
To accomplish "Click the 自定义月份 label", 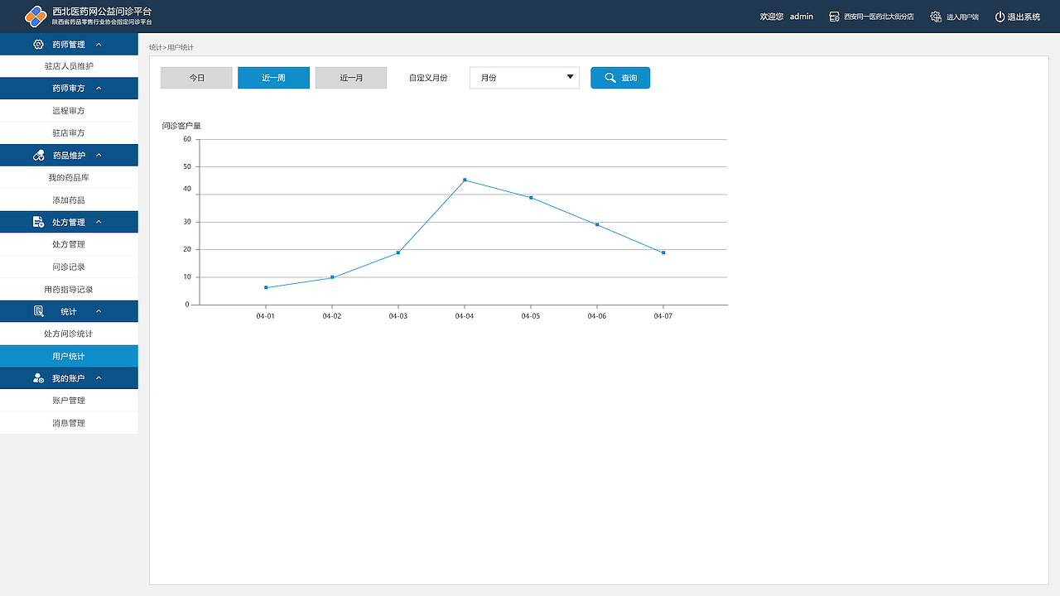I will pyautogui.click(x=428, y=78).
